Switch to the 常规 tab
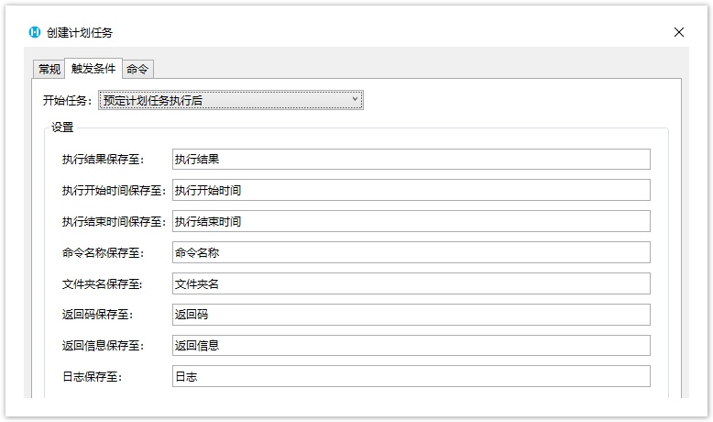 (49, 69)
